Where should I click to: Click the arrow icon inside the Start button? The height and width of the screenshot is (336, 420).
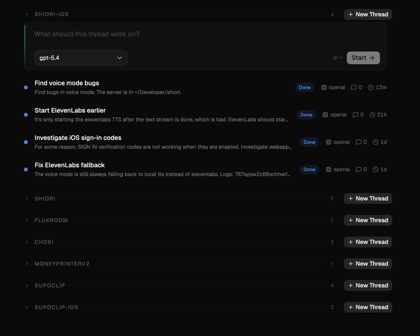click(x=372, y=57)
